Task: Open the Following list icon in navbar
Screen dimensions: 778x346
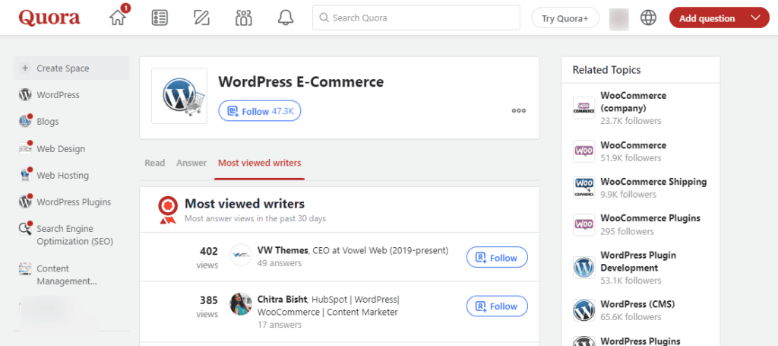Action: [160, 17]
